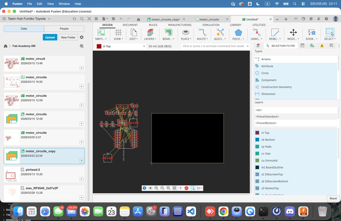This screenshot has height=221, width=341.
Task: Click the Move tool icon
Action: [x=293, y=32]
